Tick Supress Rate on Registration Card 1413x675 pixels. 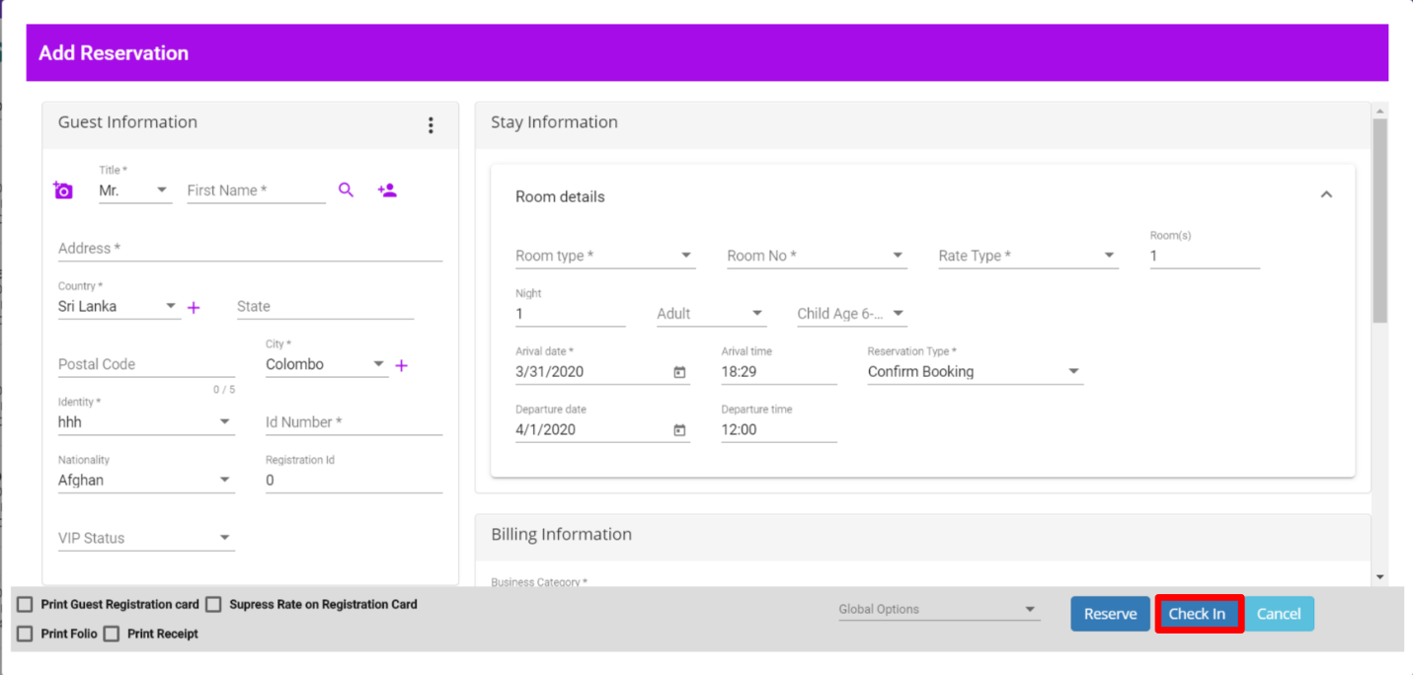[x=213, y=604]
